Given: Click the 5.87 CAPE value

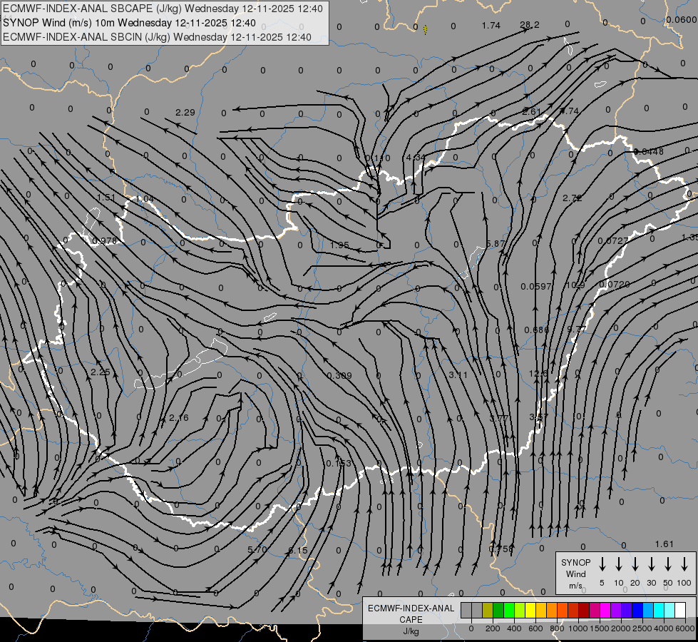Looking at the screenshot, I should coord(496,243).
